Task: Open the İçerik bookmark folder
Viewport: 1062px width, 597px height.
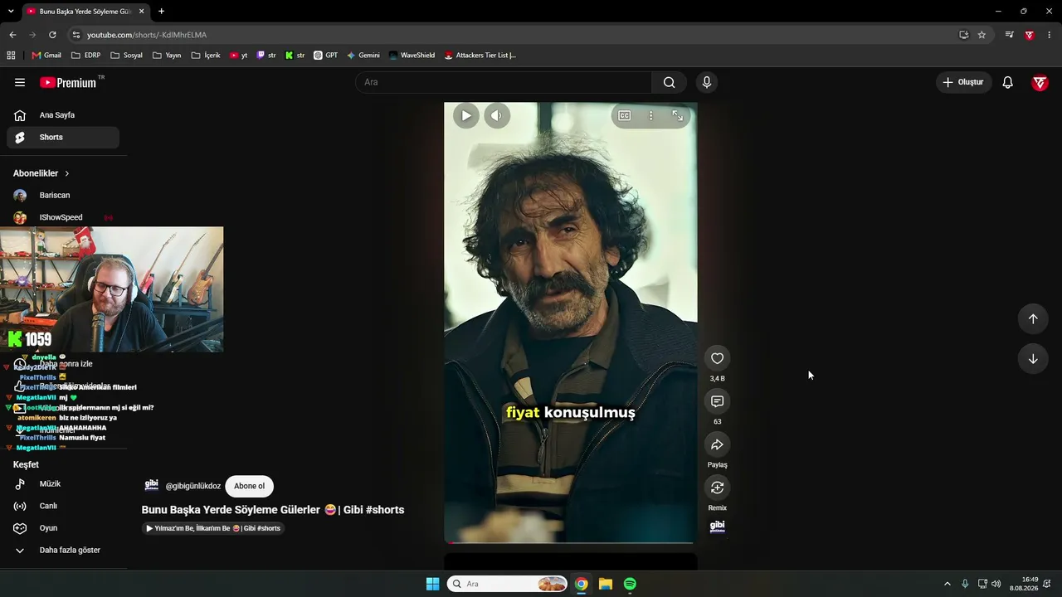Action: point(206,56)
